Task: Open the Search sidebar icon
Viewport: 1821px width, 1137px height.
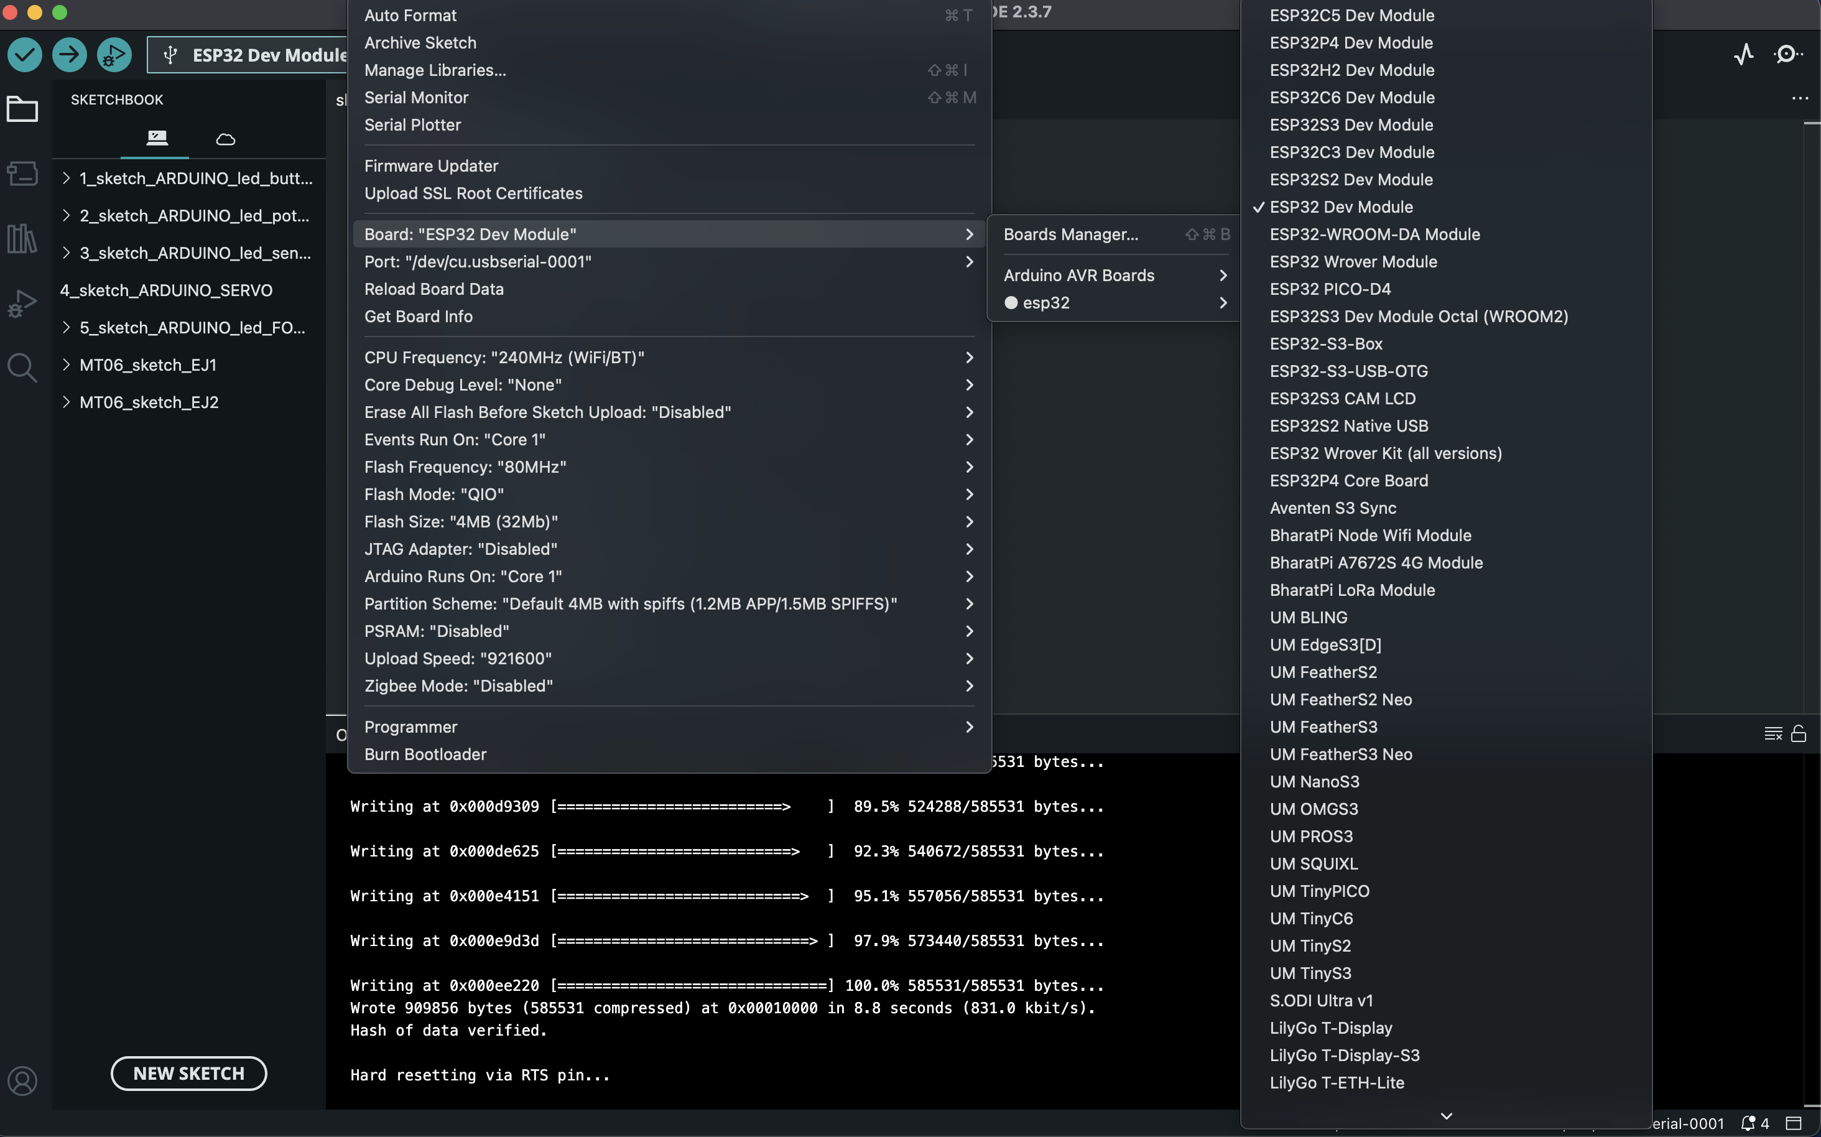Action: pos(22,368)
